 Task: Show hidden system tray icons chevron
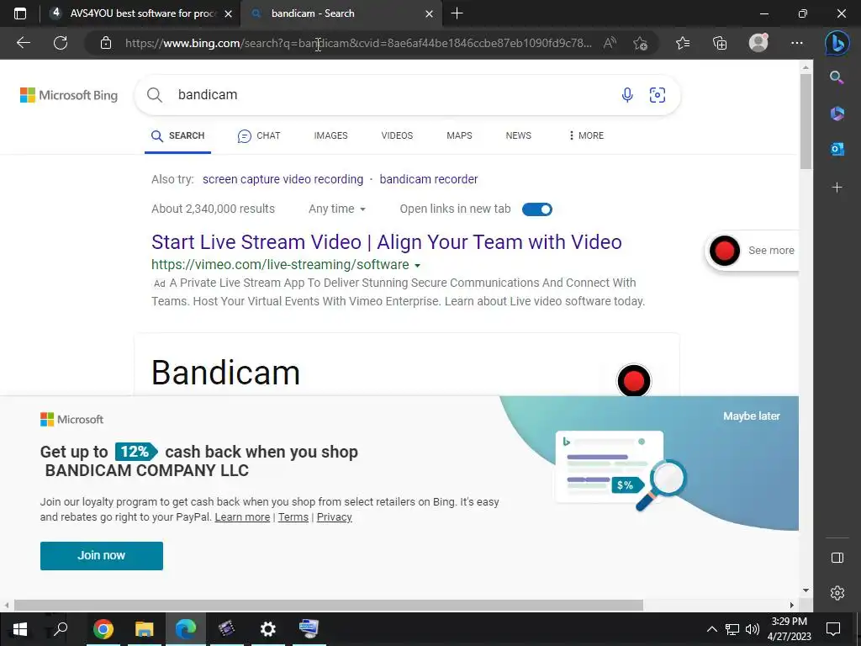coord(711,629)
